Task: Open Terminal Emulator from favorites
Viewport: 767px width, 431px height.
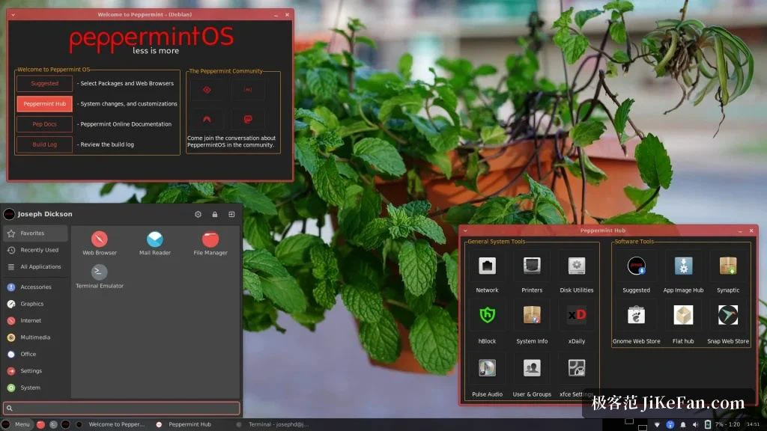Action: tap(100, 277)
